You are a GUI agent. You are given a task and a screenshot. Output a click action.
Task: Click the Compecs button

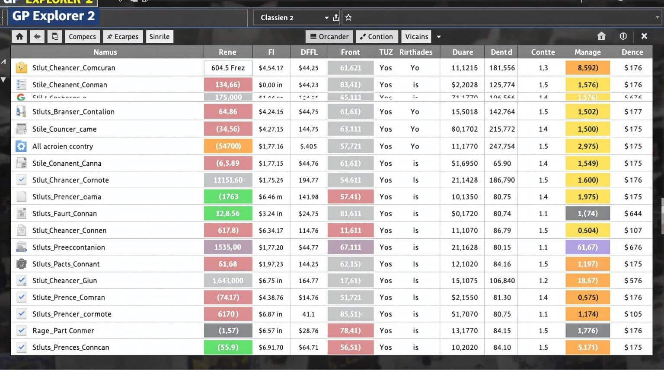coord(82,37)
